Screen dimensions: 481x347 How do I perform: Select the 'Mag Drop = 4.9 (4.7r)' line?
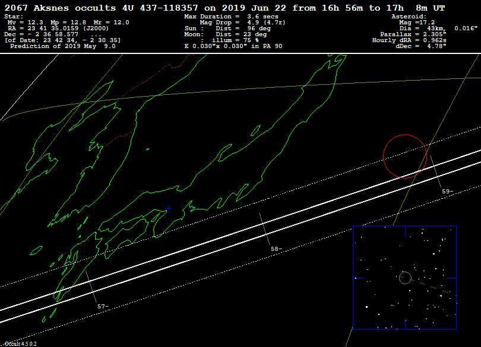click(x=243, y=23)
